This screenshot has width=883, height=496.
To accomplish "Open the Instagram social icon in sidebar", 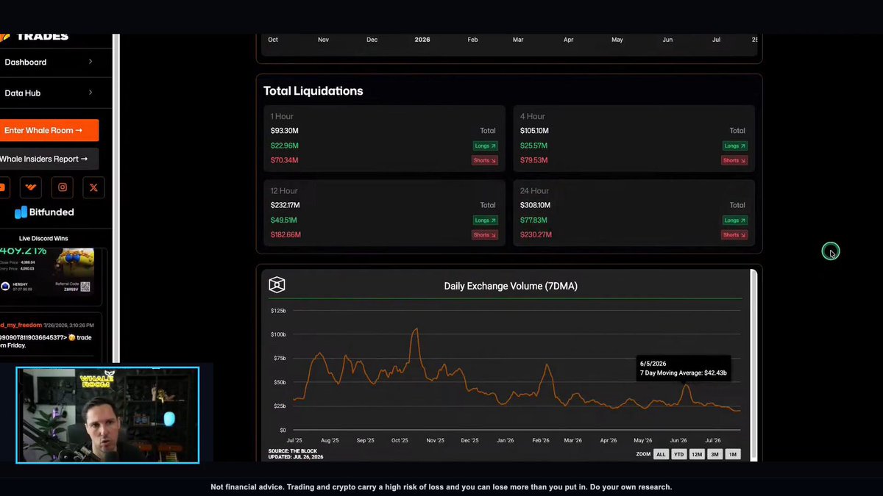I will coord(63,187).
